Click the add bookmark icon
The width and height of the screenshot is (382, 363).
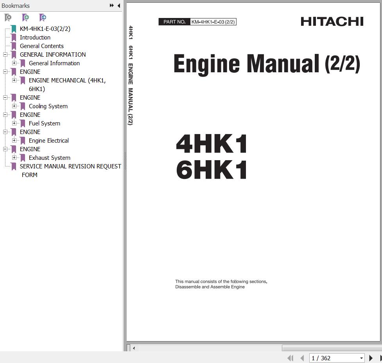25,17
